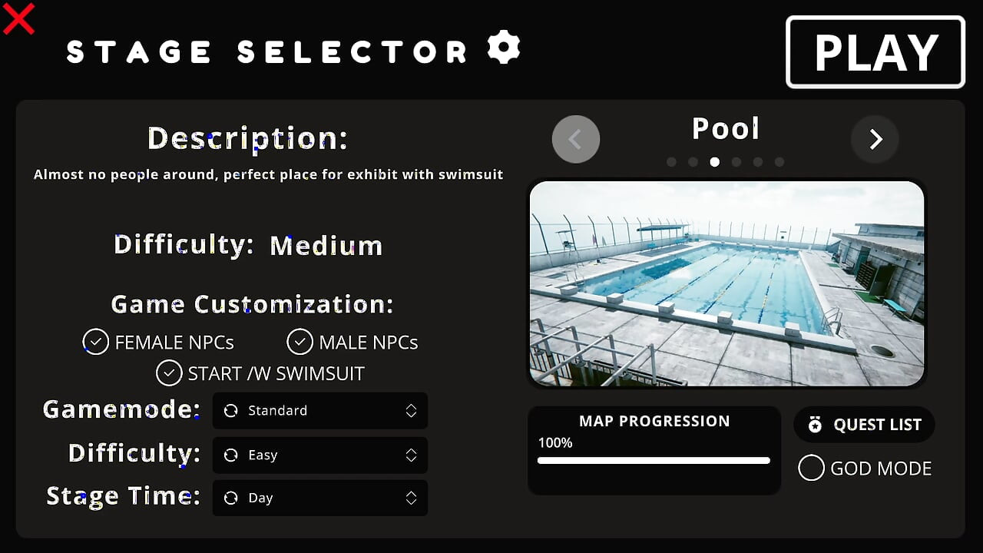Select the last stage pagination dot
983x553 pixels.
[x=779, y=162]
